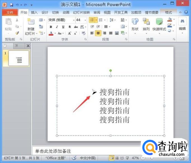Viewport: 191px width, 163px height.
Task: Click the Editing binoculars icon
Action: 182,21
